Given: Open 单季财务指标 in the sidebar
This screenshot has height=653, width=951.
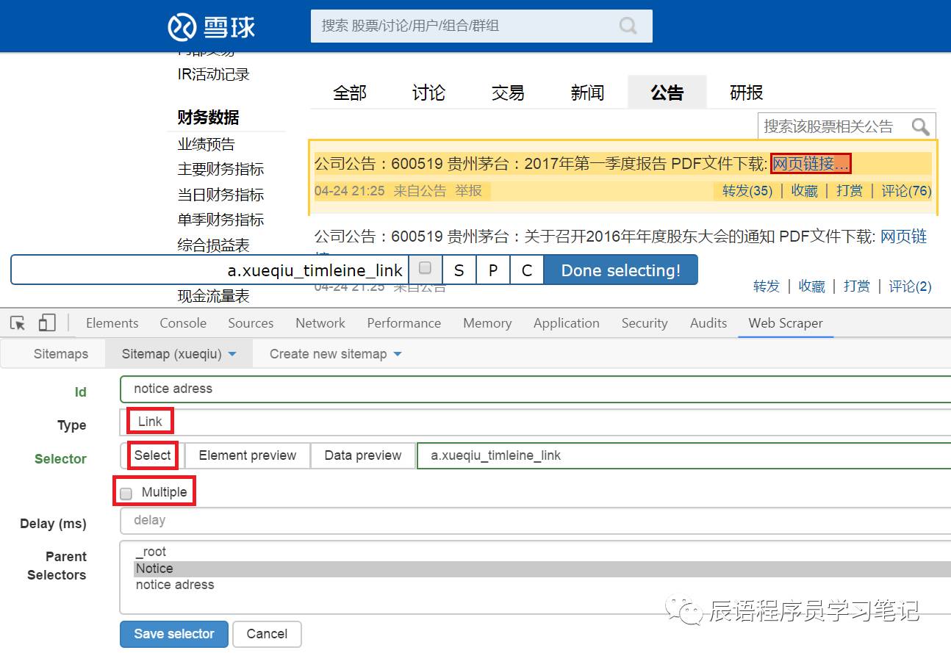Looking at the screenshot, I should 220,220.
